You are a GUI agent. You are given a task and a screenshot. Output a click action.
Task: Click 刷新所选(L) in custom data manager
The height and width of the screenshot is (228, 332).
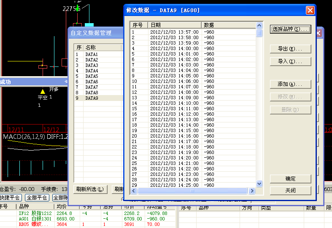point(90,189)
